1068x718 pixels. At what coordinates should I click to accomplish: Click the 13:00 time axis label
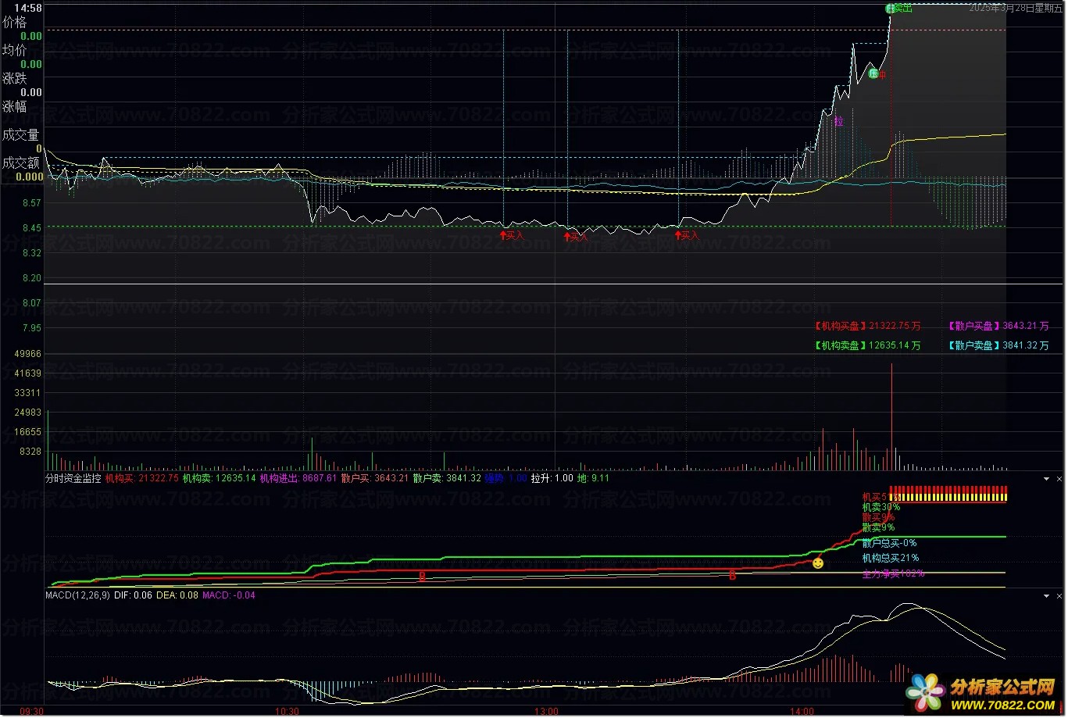546,712
